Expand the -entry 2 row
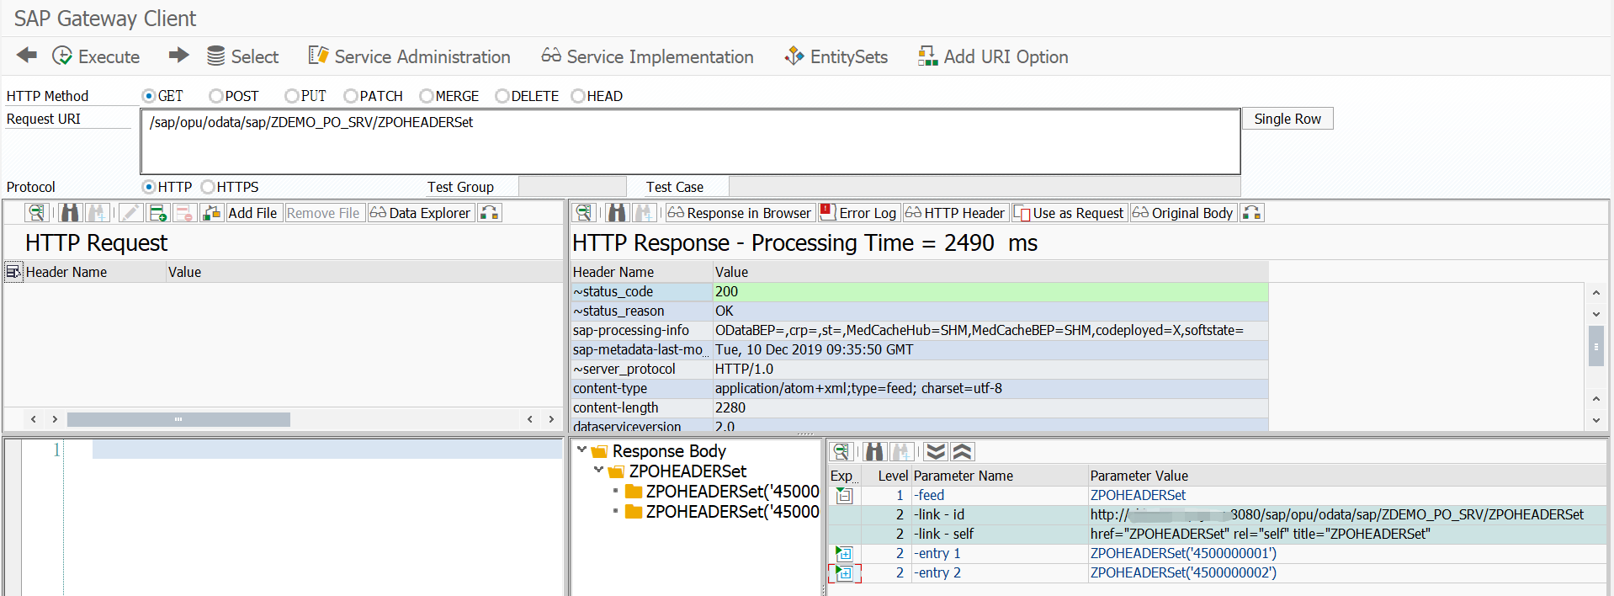Viewport: 1614px width, 596px height. point(844,572)
